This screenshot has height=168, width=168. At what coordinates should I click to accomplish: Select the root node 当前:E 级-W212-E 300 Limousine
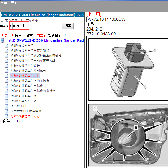pos(45,40)
